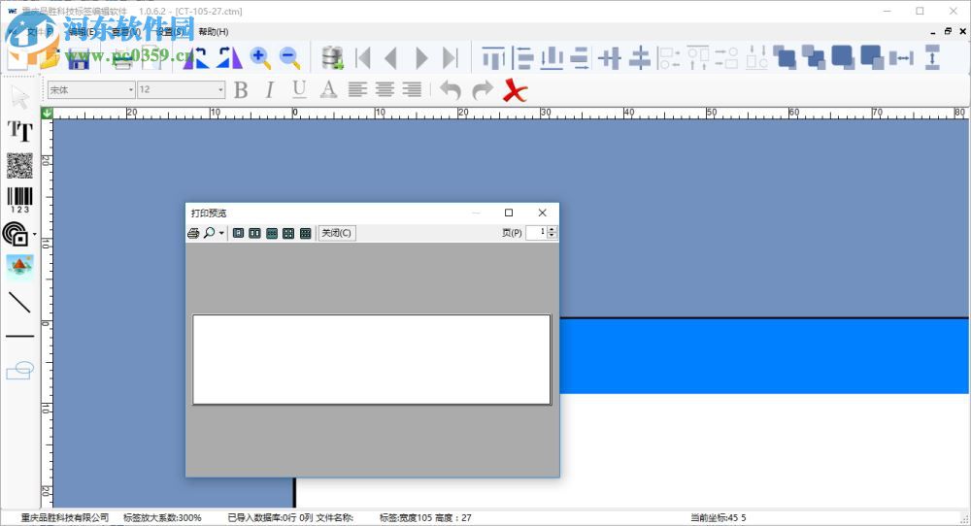971x526 pixels.
Task: Align selected objects to right
Action: point(580,57)
